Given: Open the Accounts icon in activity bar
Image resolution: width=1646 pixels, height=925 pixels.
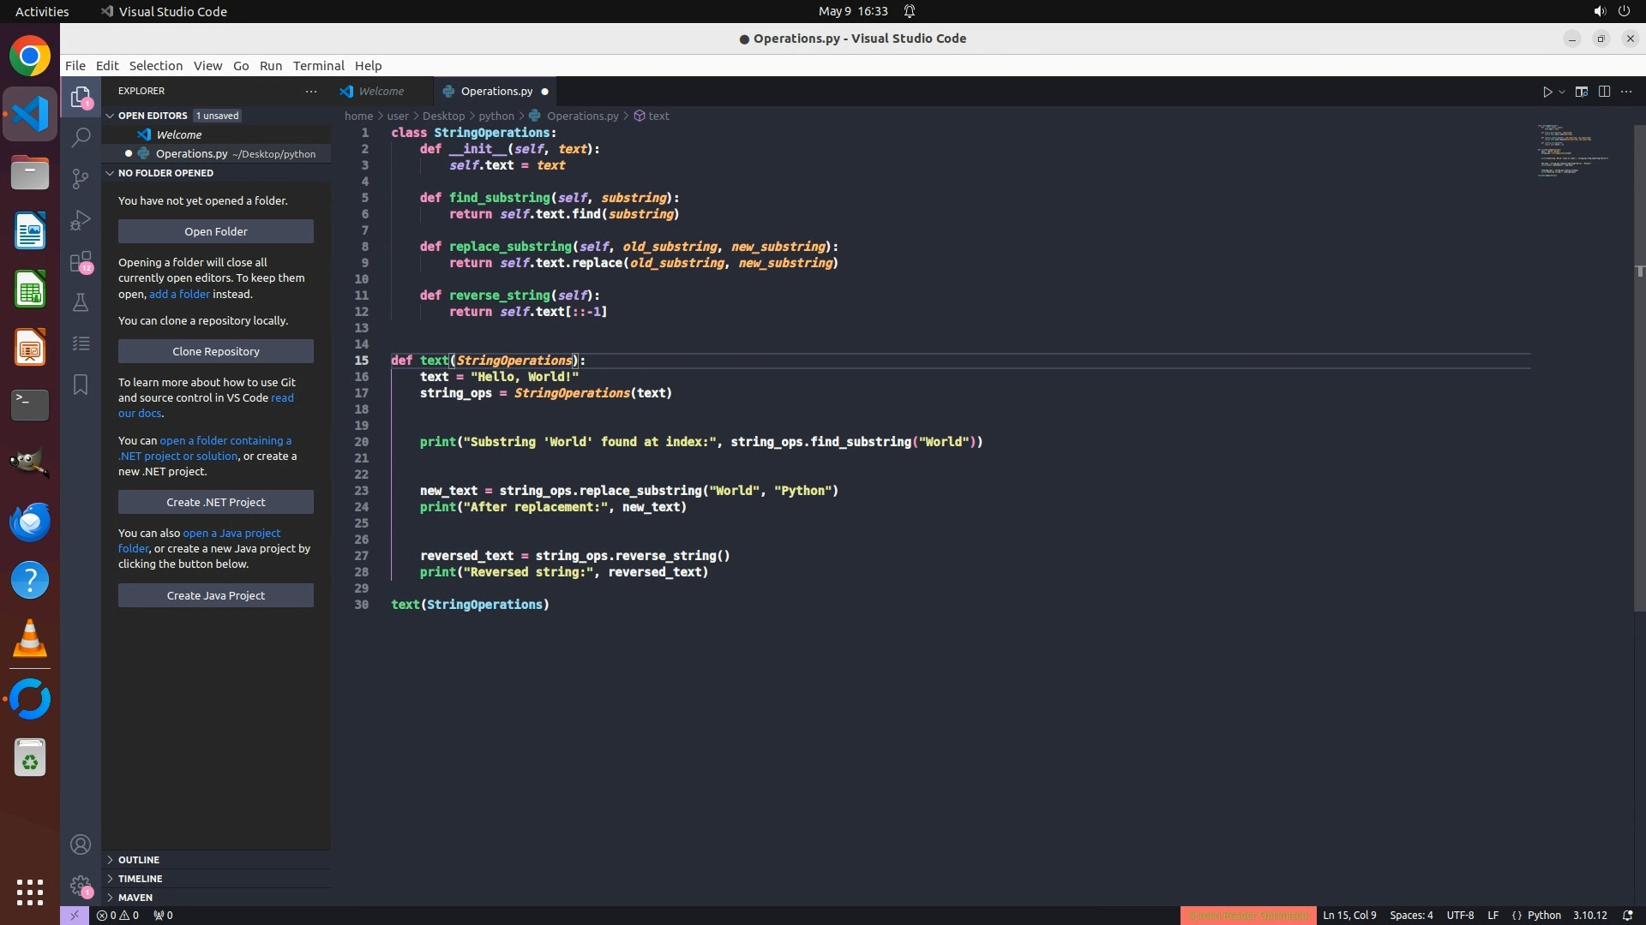Looking at the screenshot, I should point(81,844).
